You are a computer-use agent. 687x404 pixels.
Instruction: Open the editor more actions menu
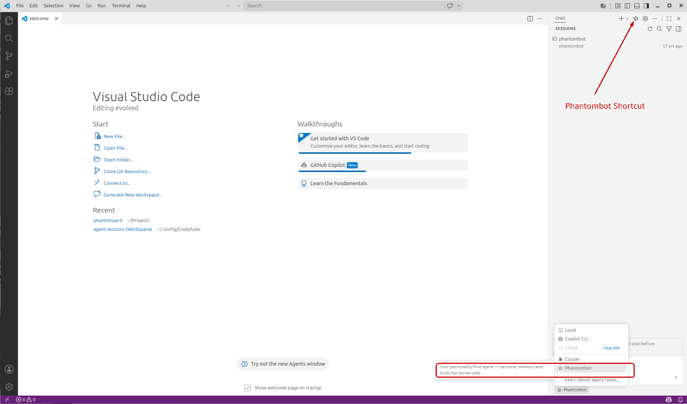pos(540,19)
